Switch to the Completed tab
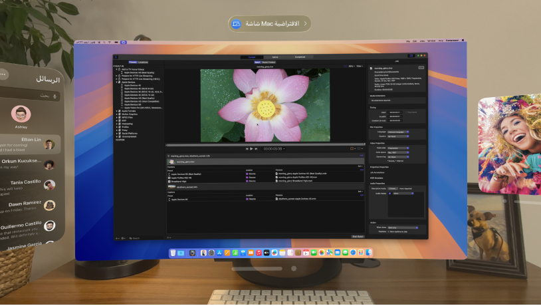 [300, 57]
